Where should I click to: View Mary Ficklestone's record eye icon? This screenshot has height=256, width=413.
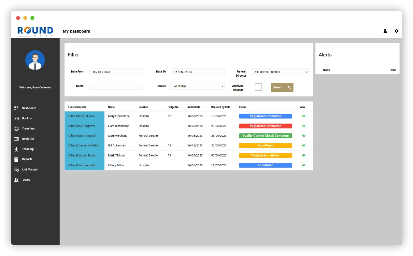[304, 116]
